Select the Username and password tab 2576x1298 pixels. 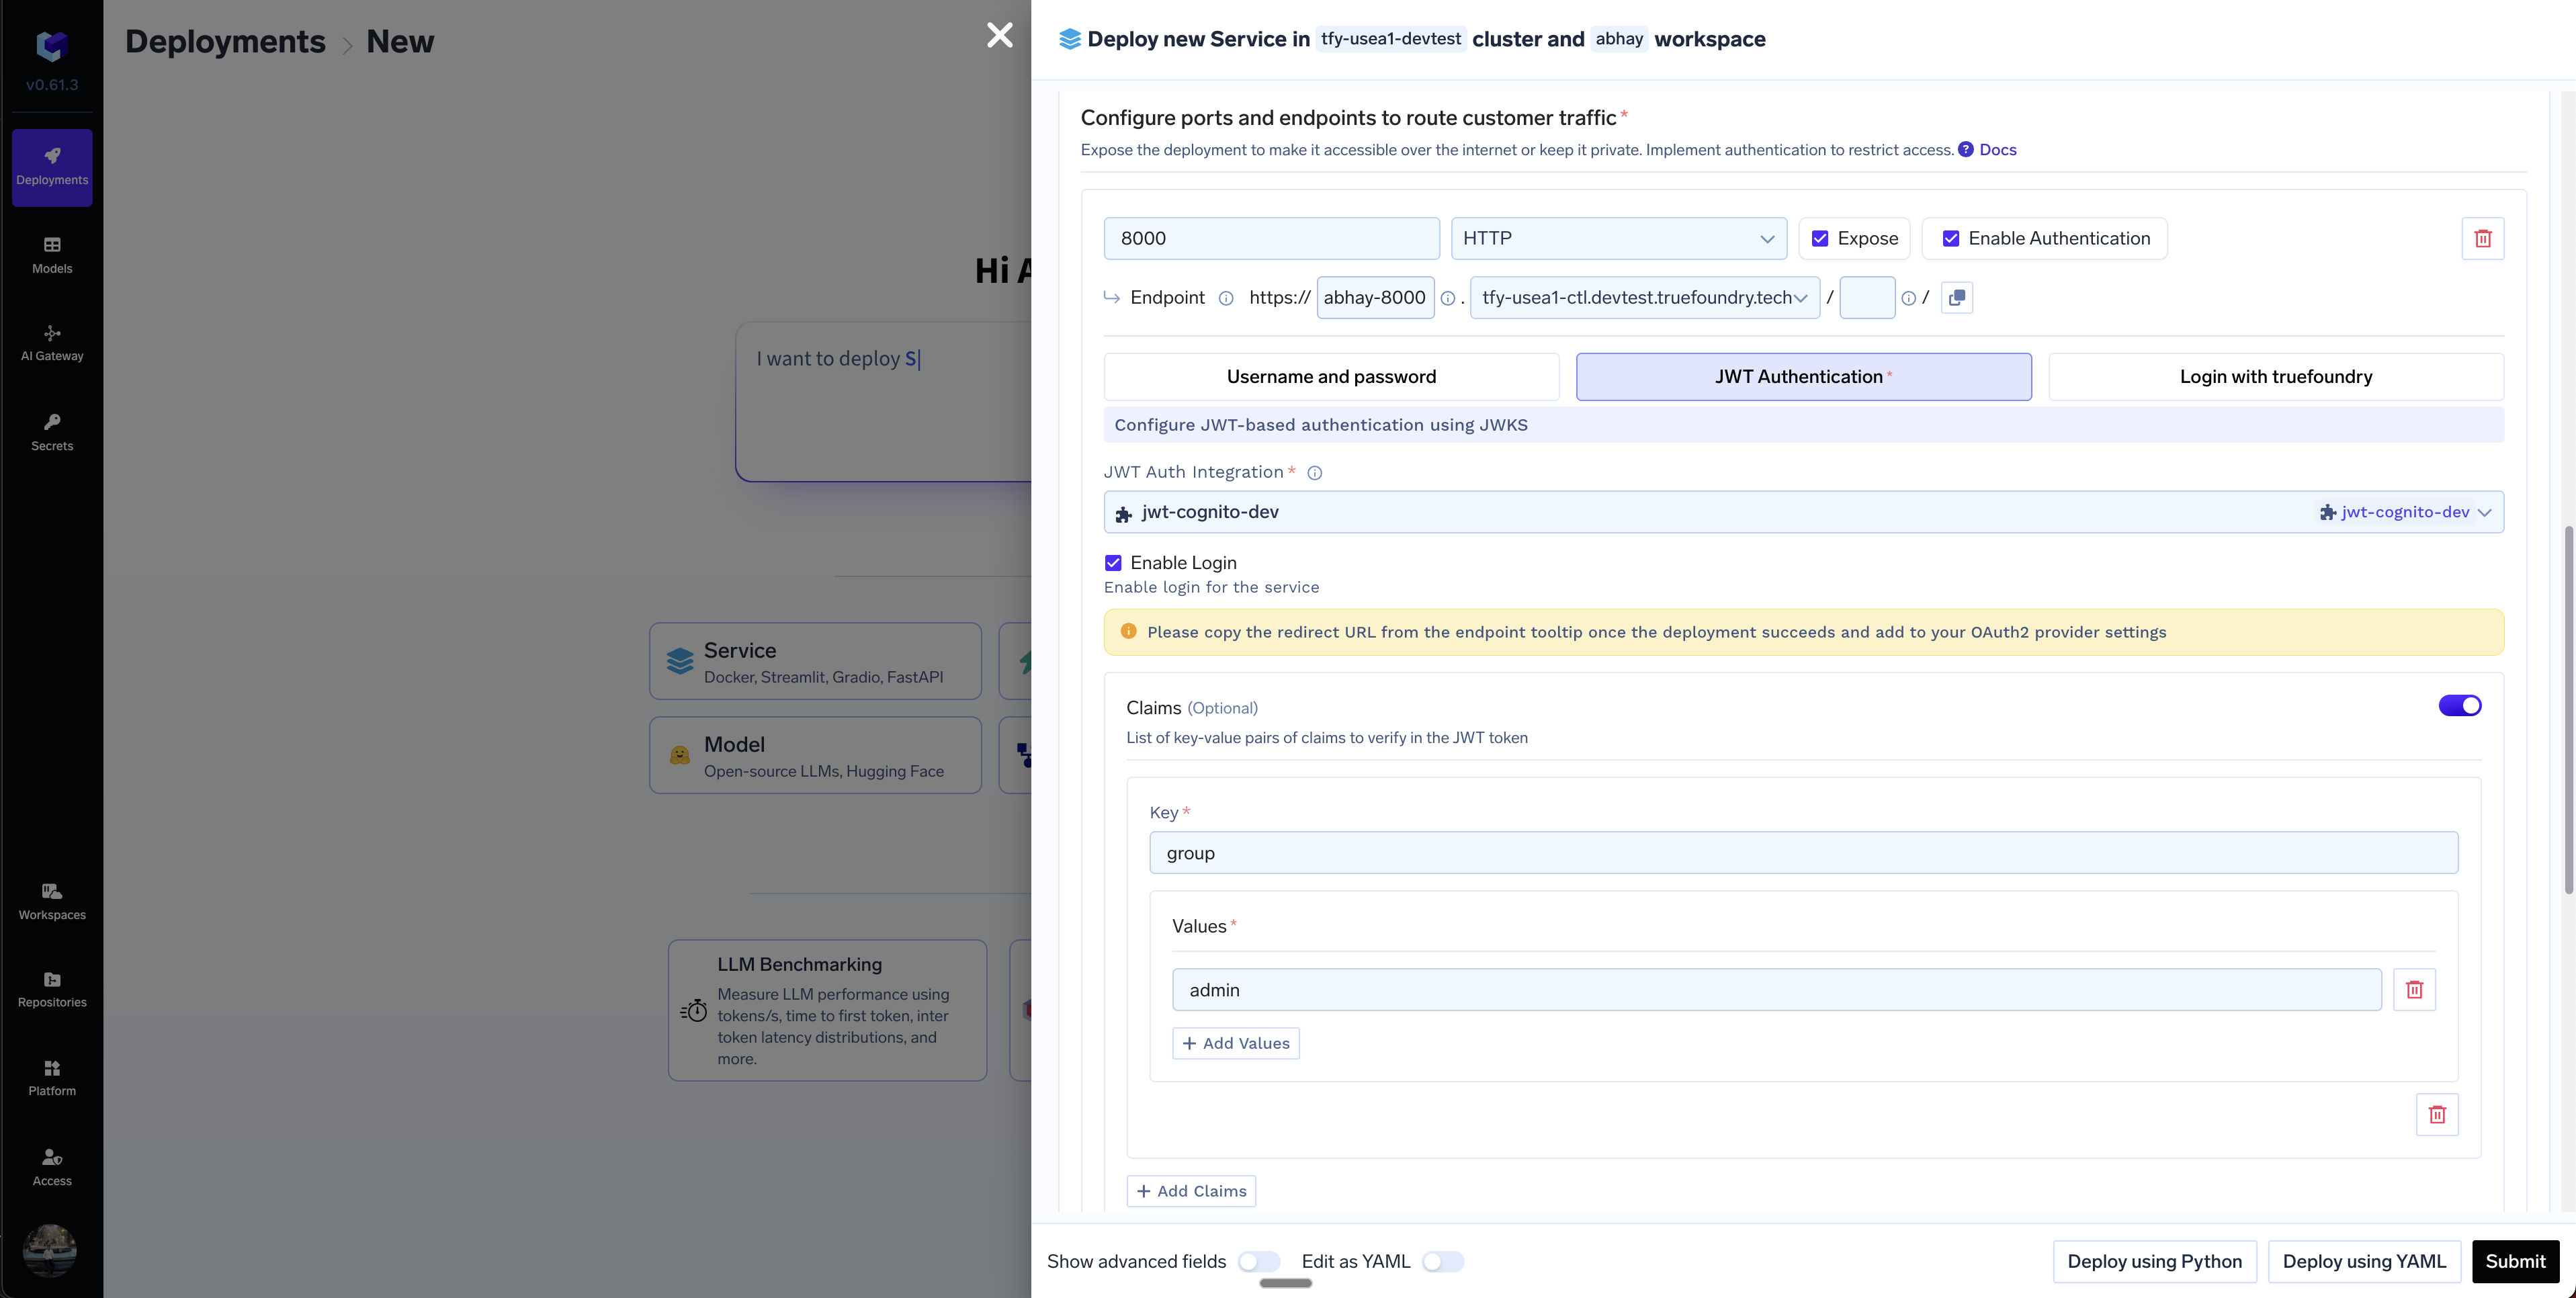tap(1331, 377)
